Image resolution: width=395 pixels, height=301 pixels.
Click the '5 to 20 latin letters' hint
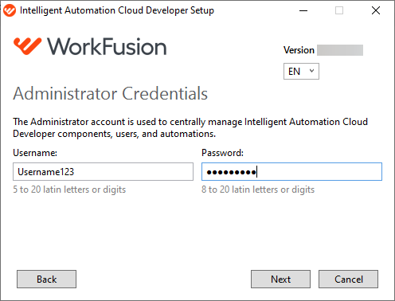pyautogui.click(x=69, y=190)
